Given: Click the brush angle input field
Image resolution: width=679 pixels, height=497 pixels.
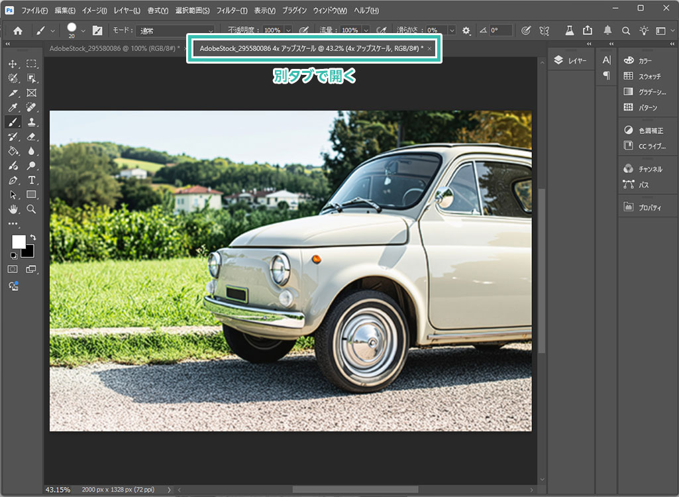Looking at the screenshot, I should click(x=501, y=30).
